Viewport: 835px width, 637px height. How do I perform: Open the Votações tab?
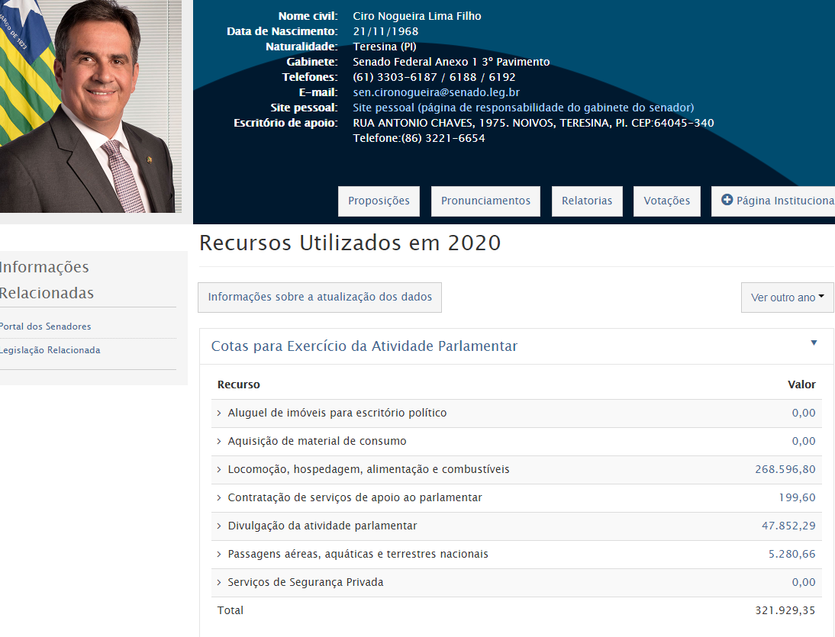[x=667, y=201]
